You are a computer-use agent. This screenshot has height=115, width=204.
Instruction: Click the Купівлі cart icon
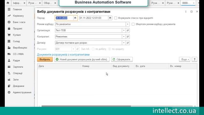[x=9, y=35]
